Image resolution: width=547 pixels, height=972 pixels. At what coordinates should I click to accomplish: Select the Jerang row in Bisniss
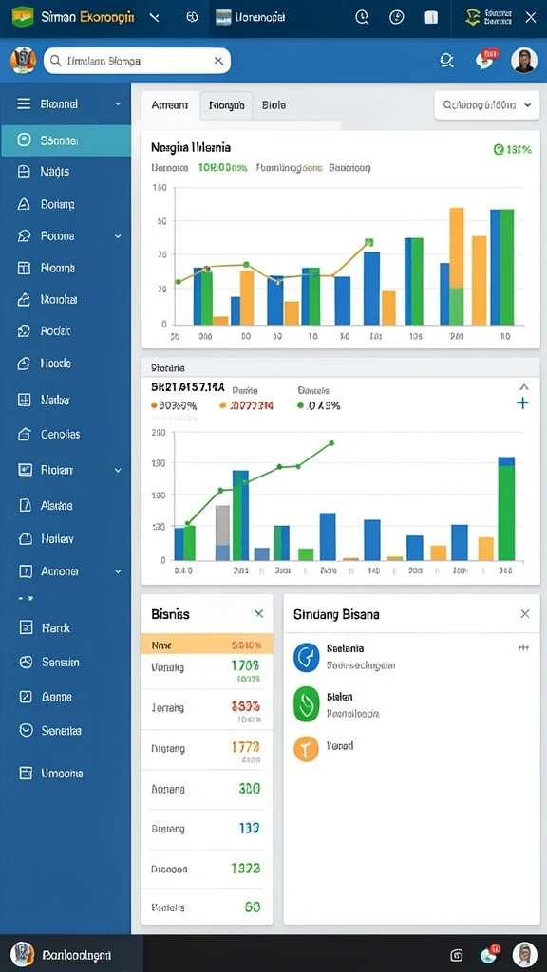click(207, 710)
